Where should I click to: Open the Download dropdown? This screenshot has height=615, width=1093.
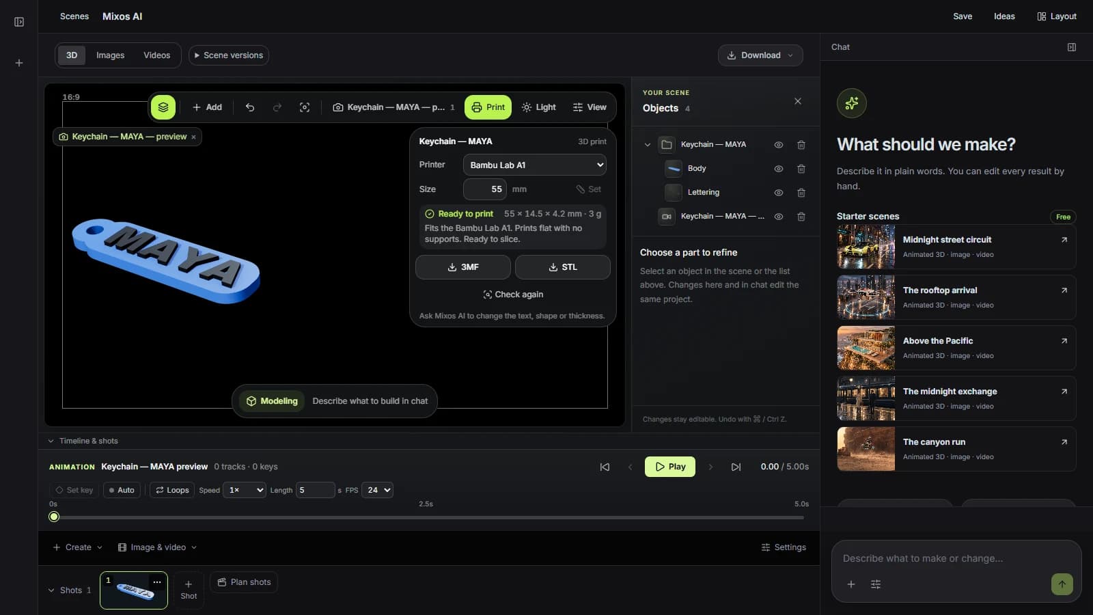coord(760,55)
